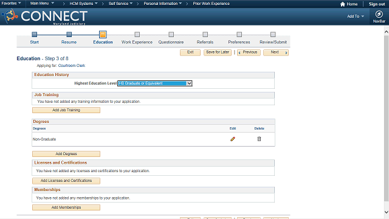This screenshot has width=389, height=219.
Task: Click the Job Training section header
Action: (x=46, y=95)
